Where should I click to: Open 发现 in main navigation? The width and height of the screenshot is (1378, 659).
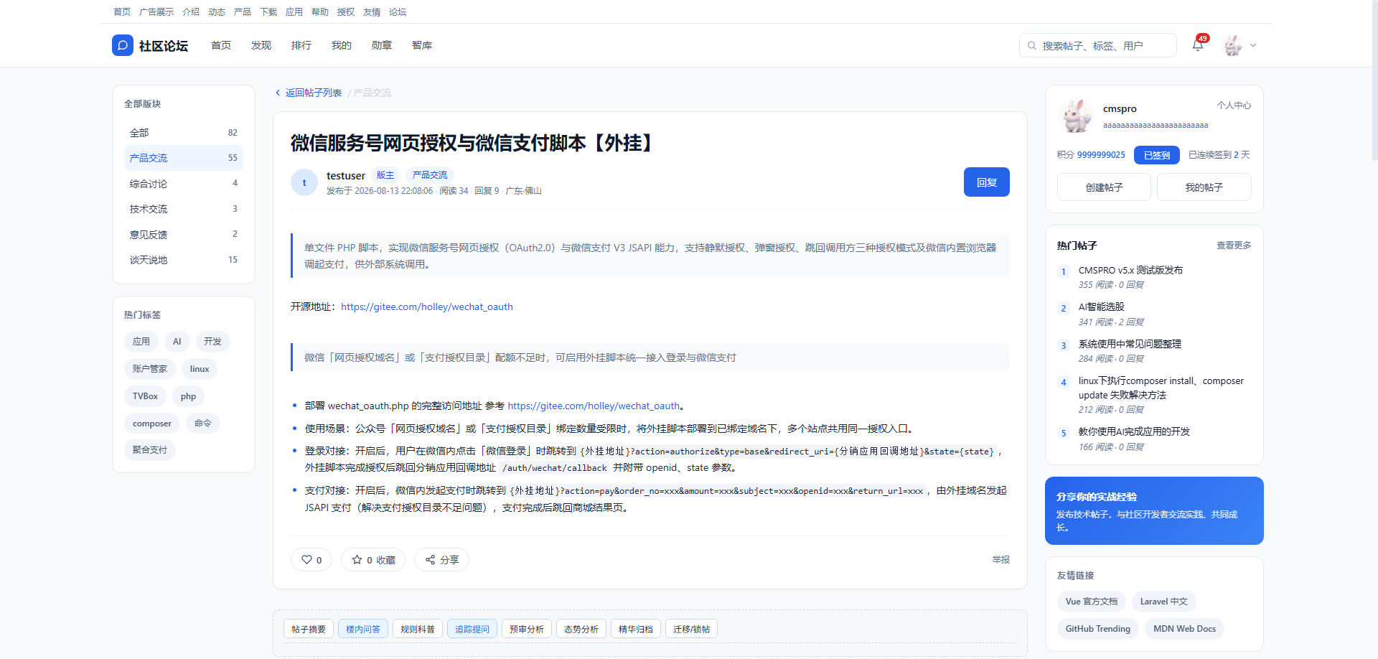261,45
